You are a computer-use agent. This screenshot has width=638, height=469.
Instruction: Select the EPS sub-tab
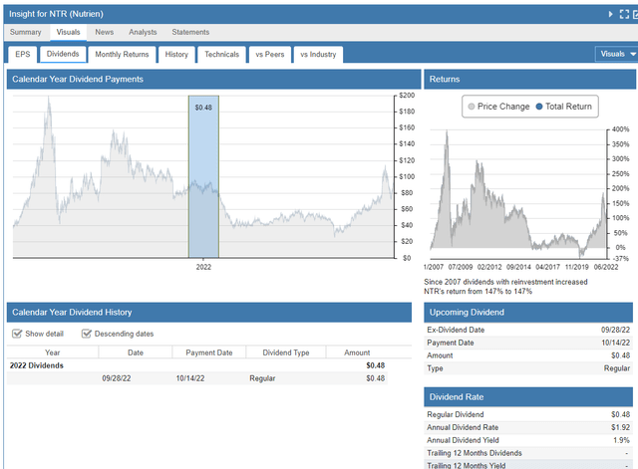tap(23, 55)
